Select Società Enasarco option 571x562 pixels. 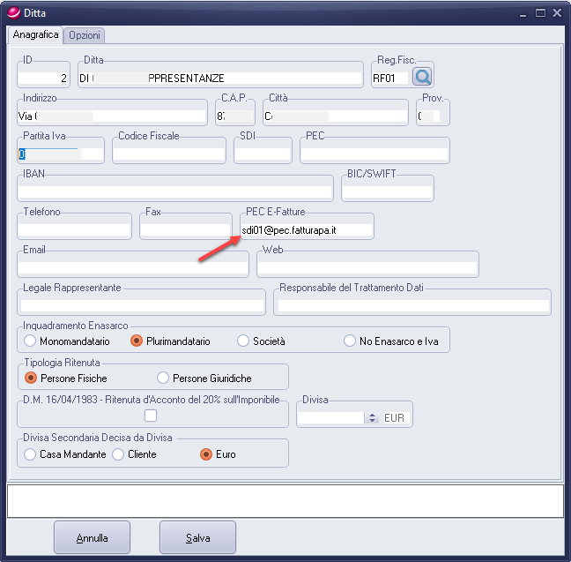243,341
